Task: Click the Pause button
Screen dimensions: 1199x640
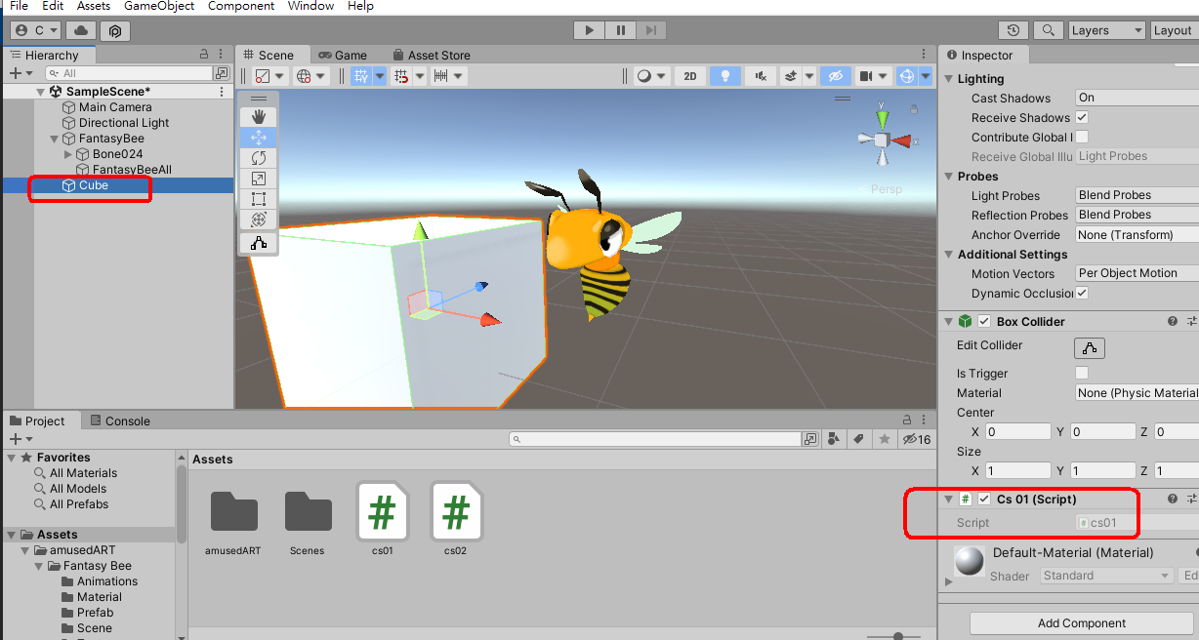Action: (620, 30)
